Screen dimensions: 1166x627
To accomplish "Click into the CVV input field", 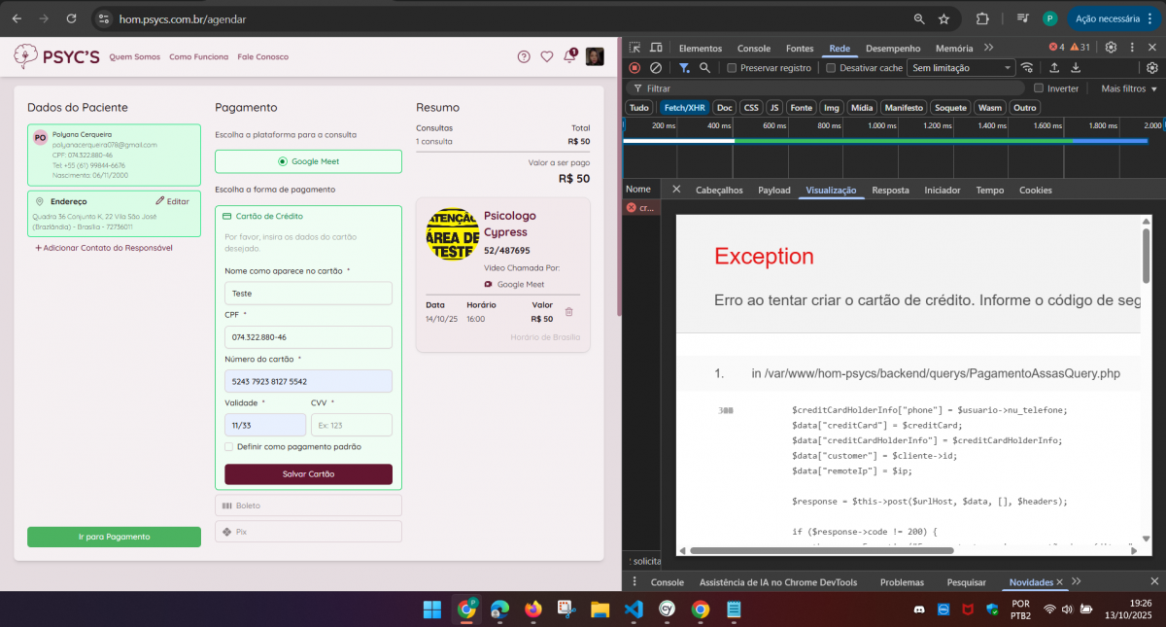I will pyautogui.click(x=351, y=425).
